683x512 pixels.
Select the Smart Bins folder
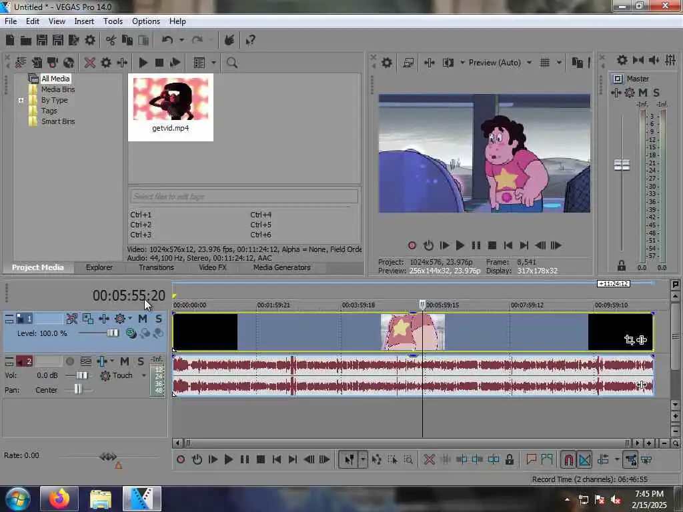click(58, 121)
